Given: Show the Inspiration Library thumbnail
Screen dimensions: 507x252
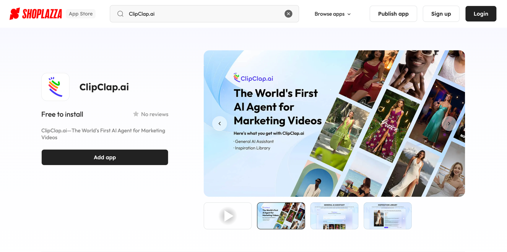Looking at the screenshot, I should [x=387, y=216].
